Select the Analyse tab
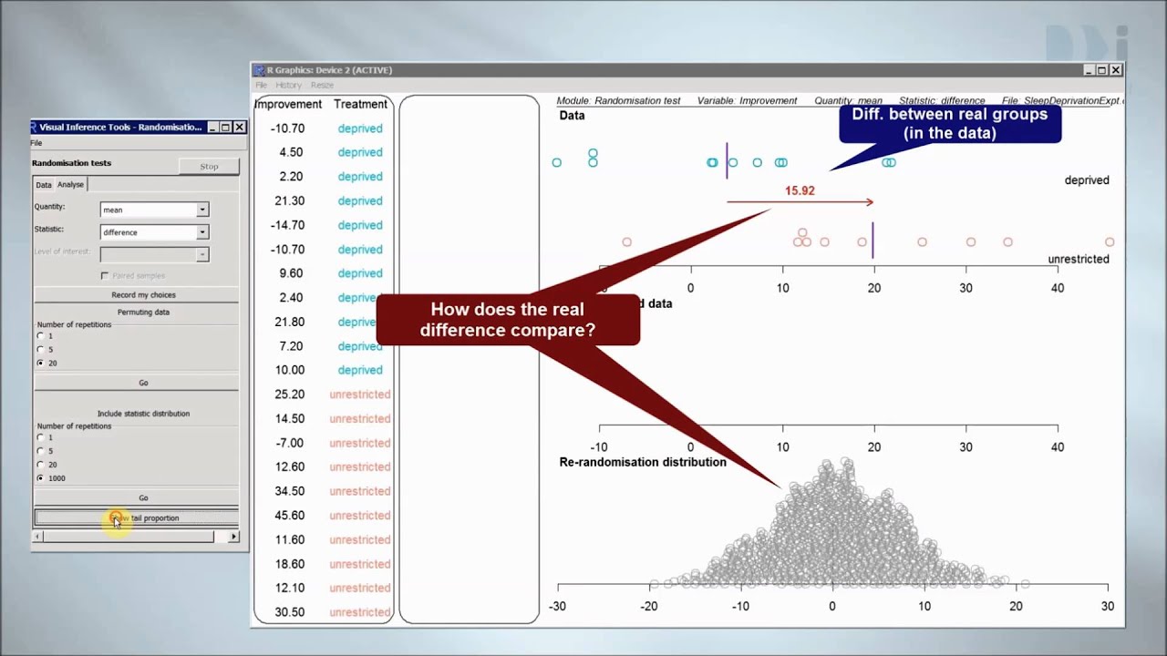Screen dimensions: 1167x656 70,185
